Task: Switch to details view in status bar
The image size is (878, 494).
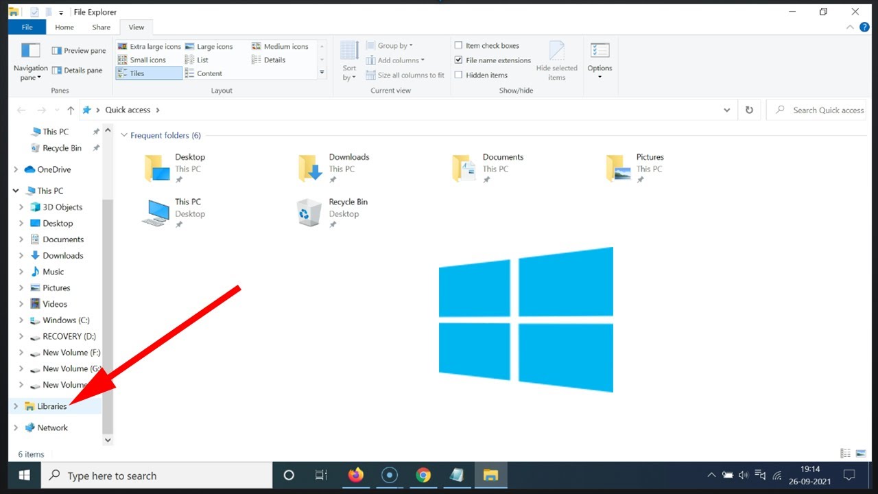Action: [x=846, y=454]
